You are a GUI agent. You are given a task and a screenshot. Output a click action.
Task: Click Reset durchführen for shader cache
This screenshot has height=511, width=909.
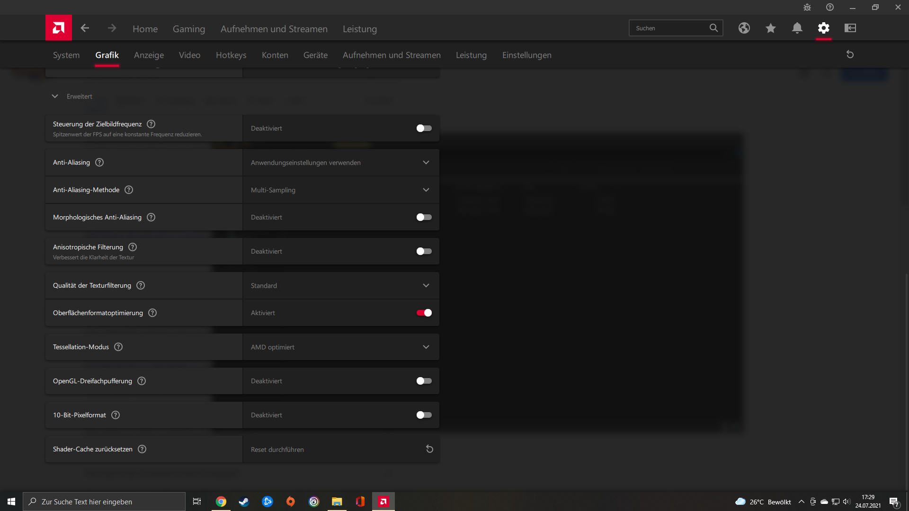[x=429, y=449]
